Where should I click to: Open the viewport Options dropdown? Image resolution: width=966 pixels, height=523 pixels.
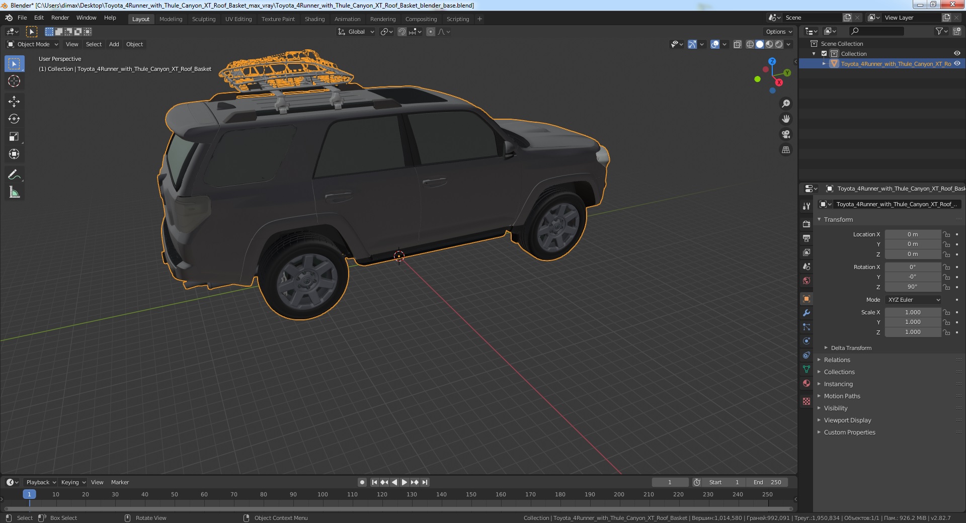click(x=779, y=32)
